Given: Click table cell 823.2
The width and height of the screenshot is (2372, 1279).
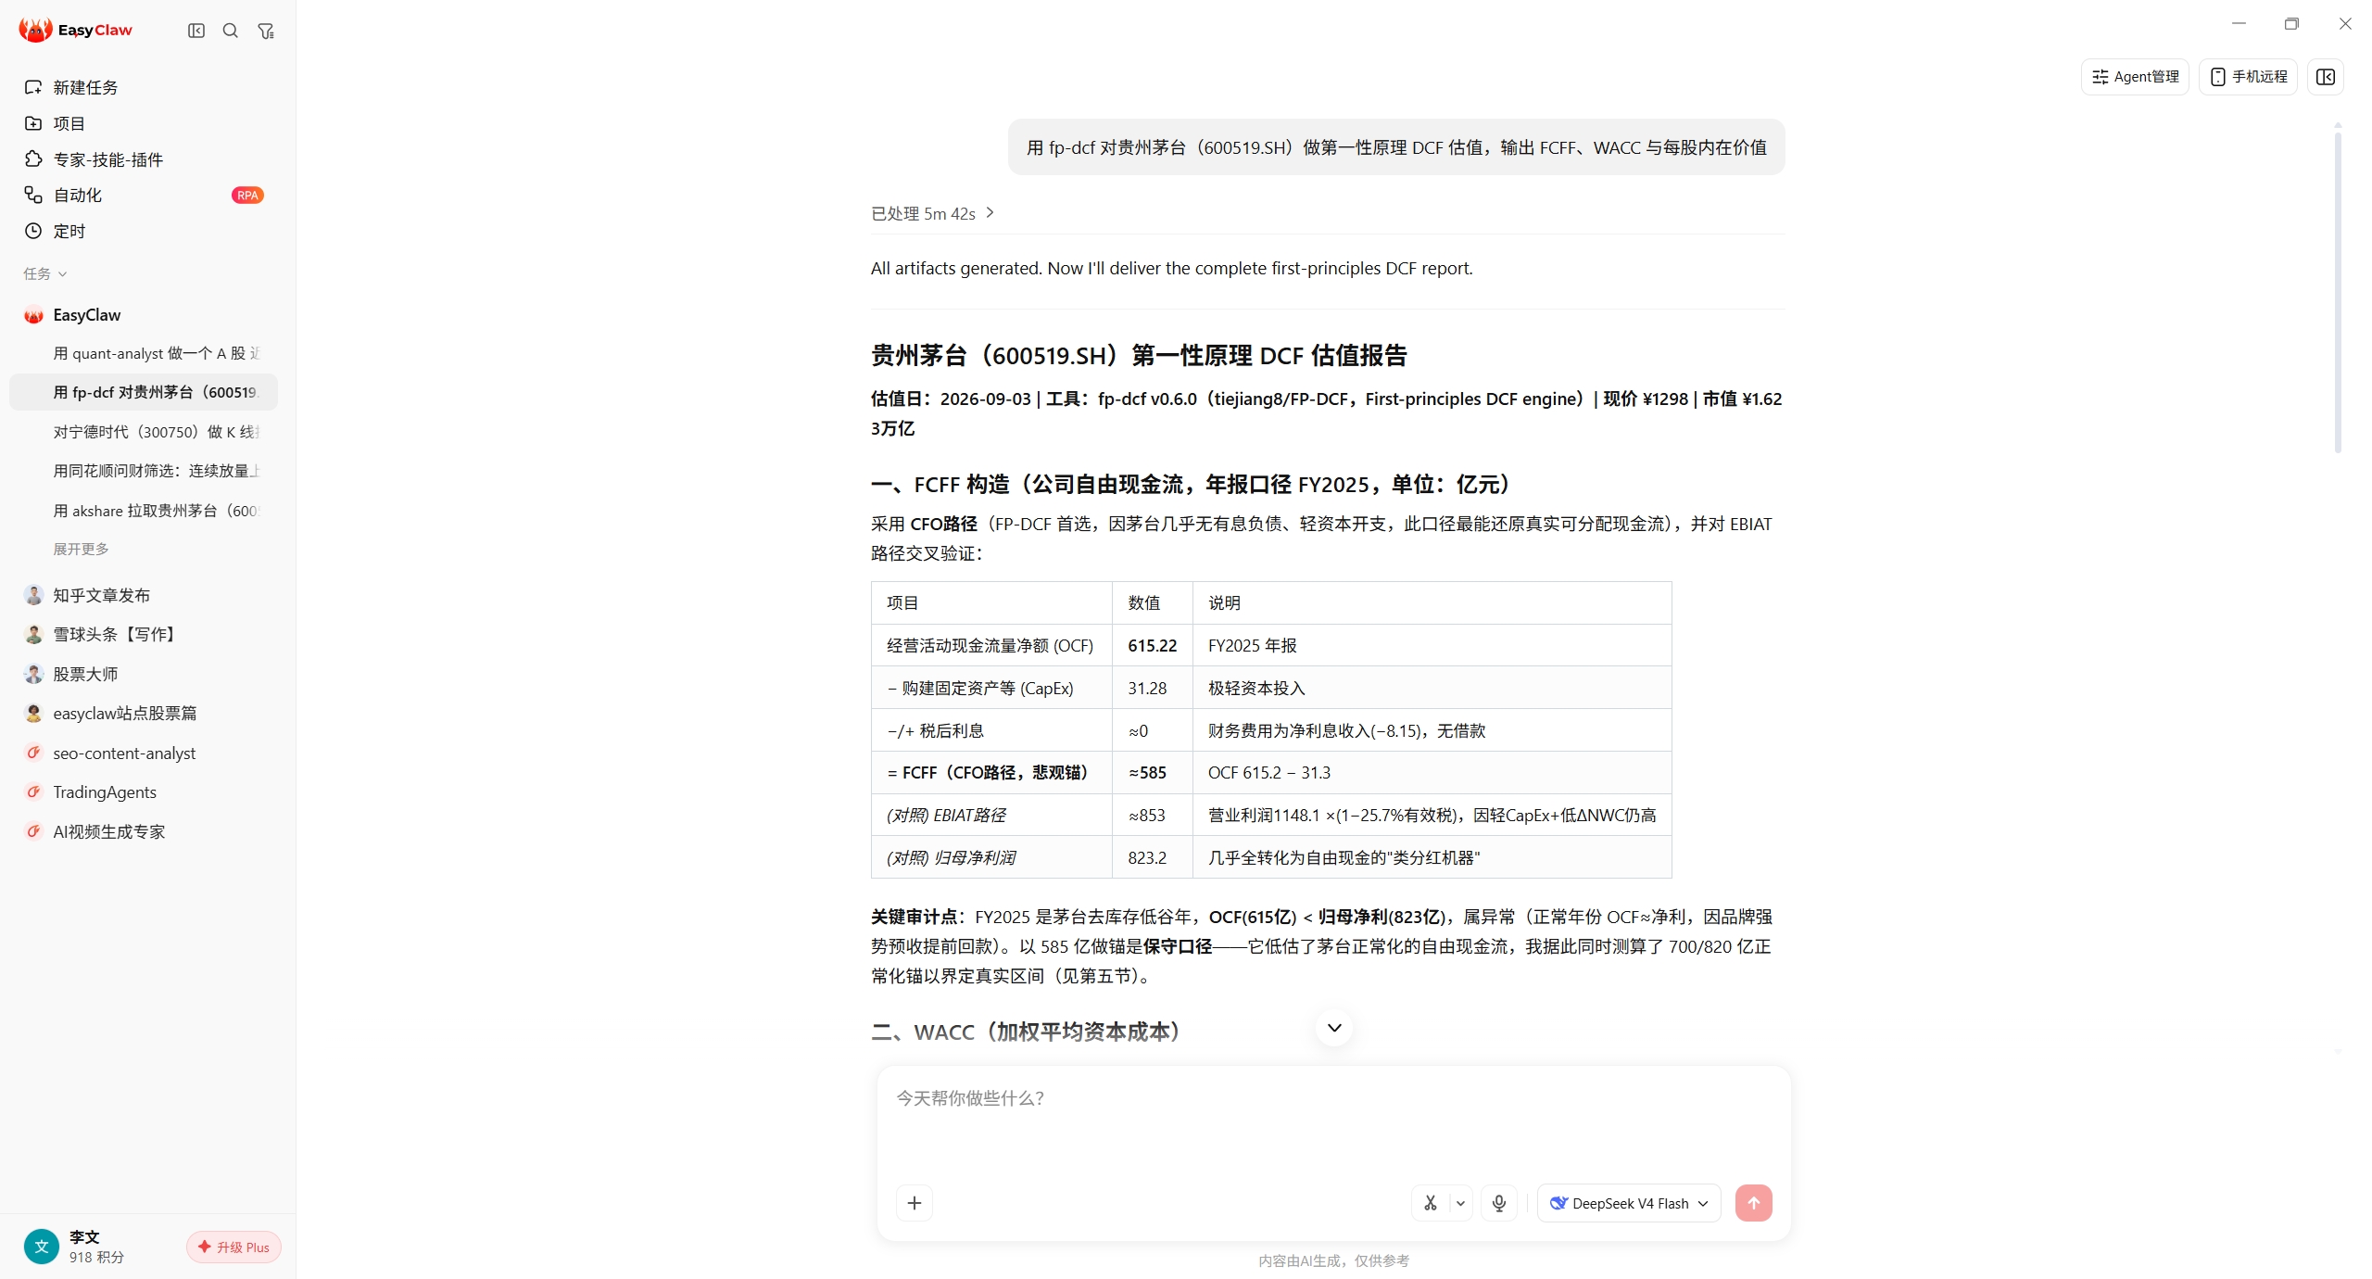Looking at the screenshot, I should tap(1152, 857).
